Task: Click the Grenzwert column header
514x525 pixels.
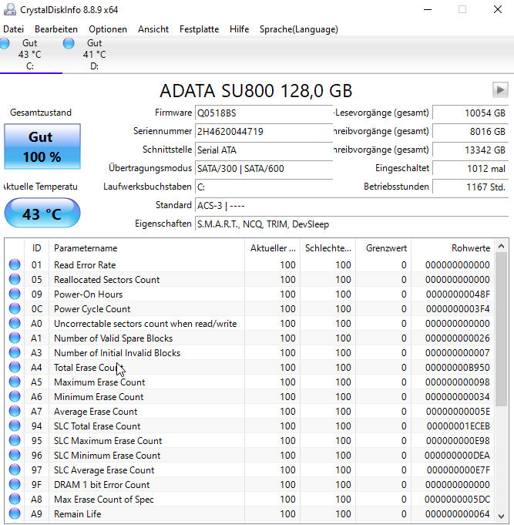Action: (384, 248)
